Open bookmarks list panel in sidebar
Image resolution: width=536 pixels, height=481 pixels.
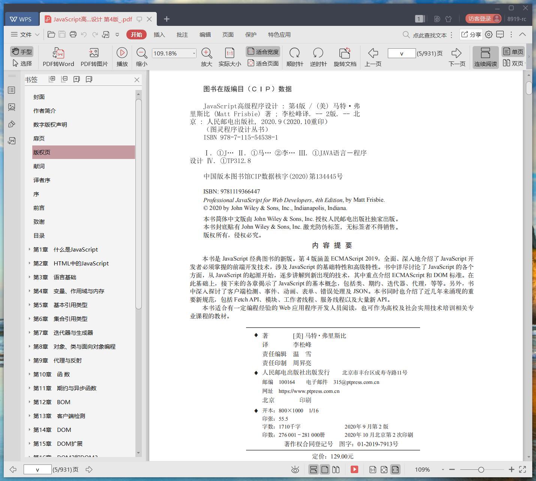pyautogui.click(x=12, y=90)
